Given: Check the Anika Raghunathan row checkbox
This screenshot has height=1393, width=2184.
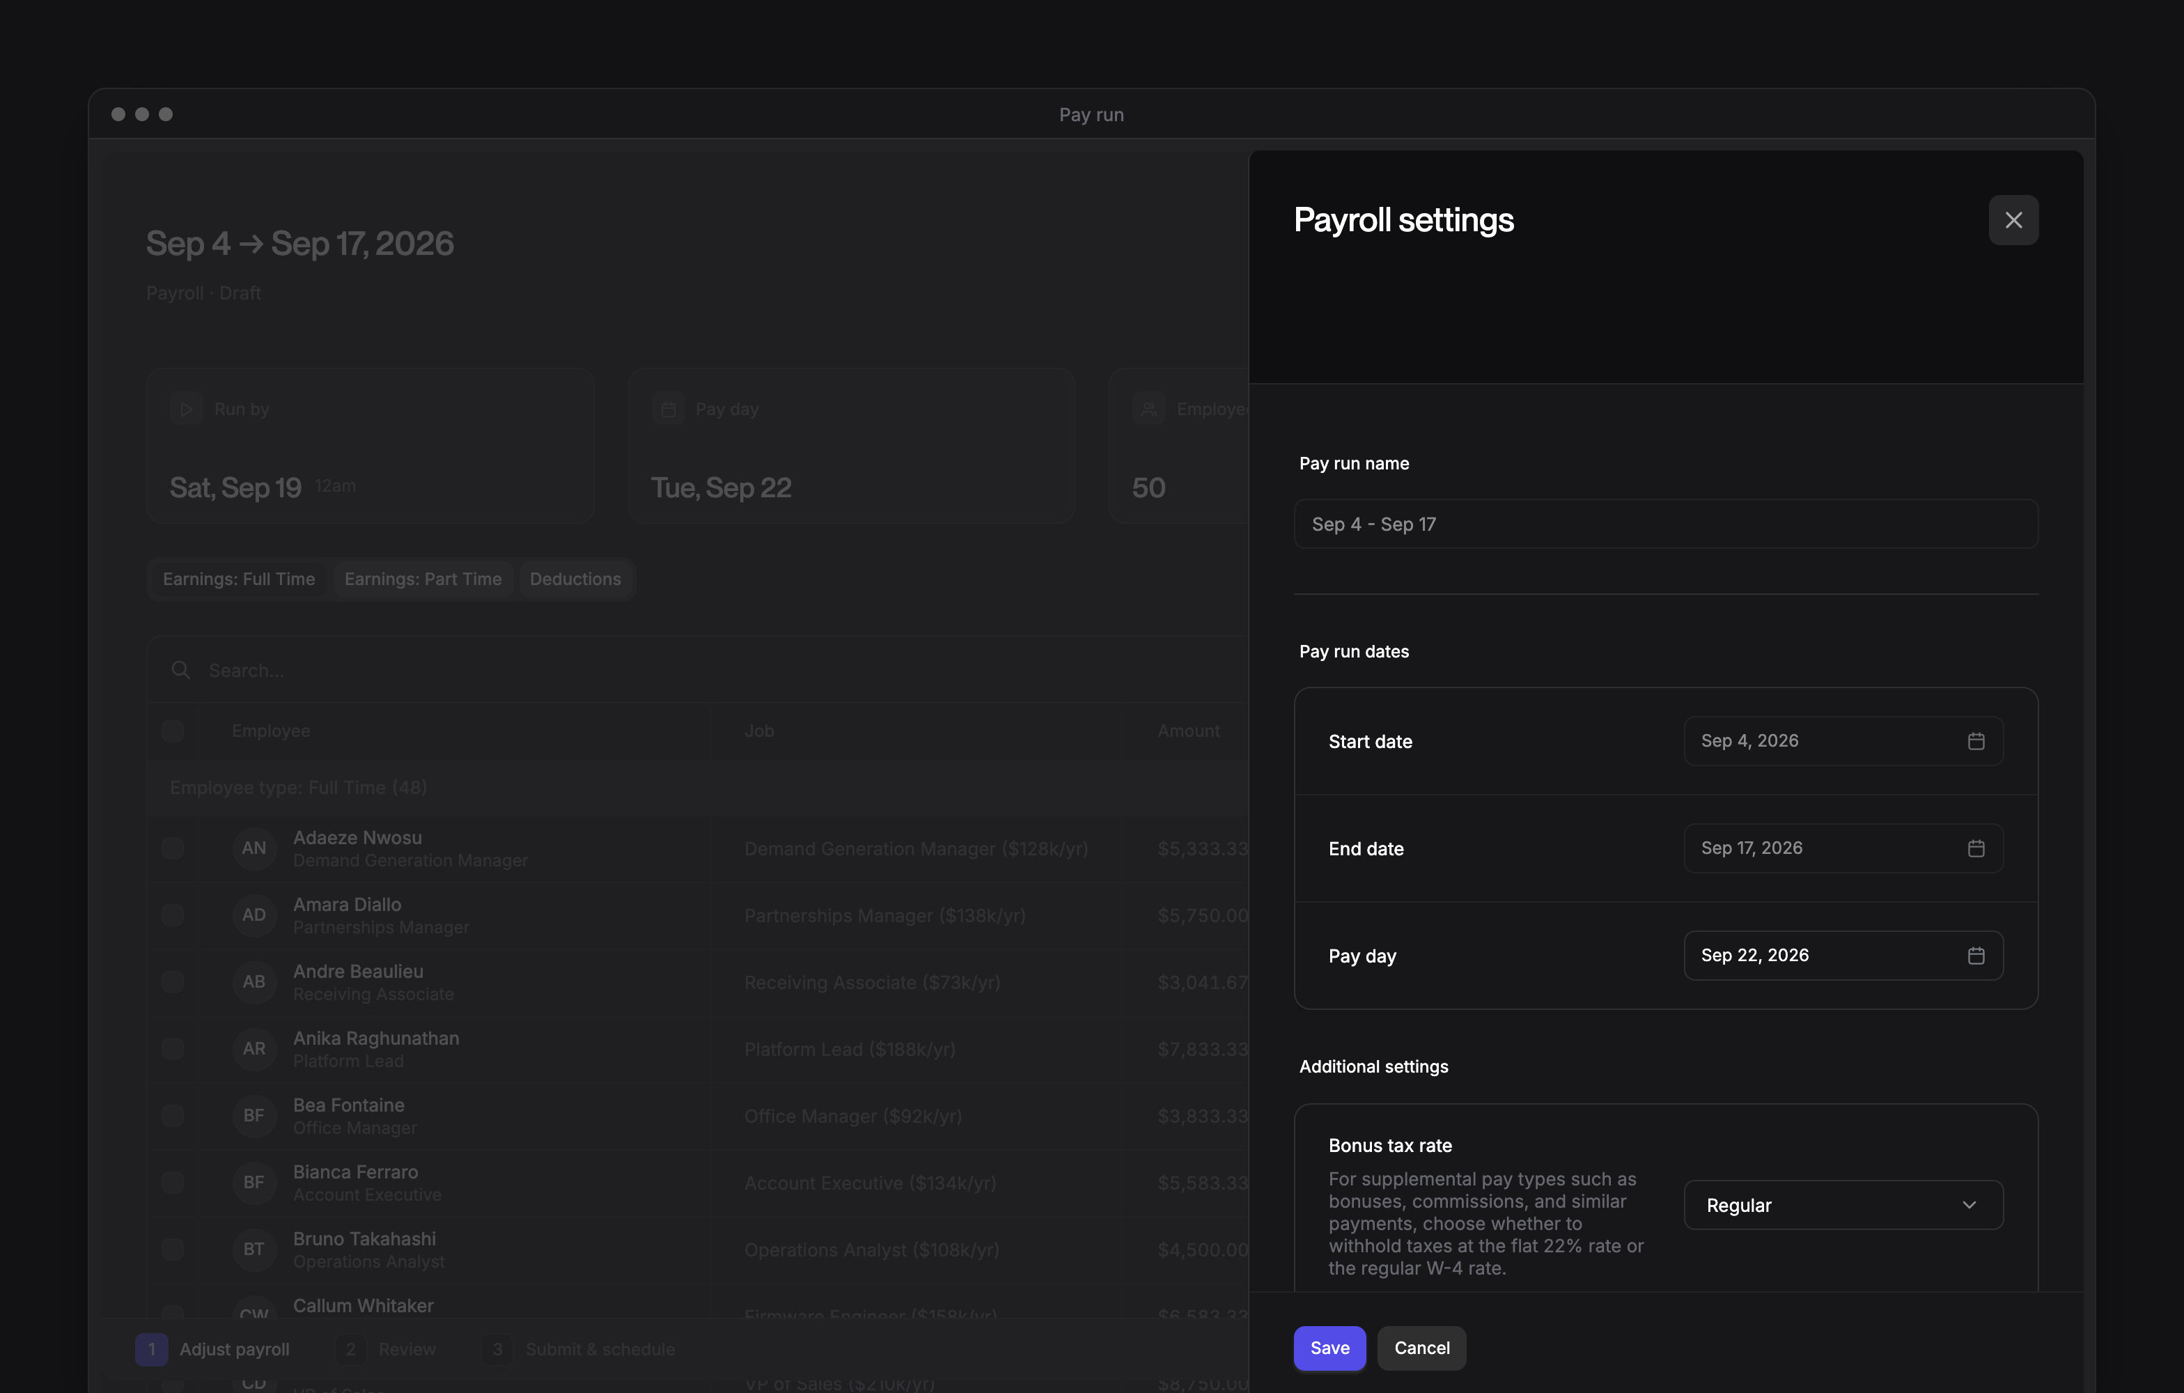Looking at the screenshot, I should pos(172,1050).
